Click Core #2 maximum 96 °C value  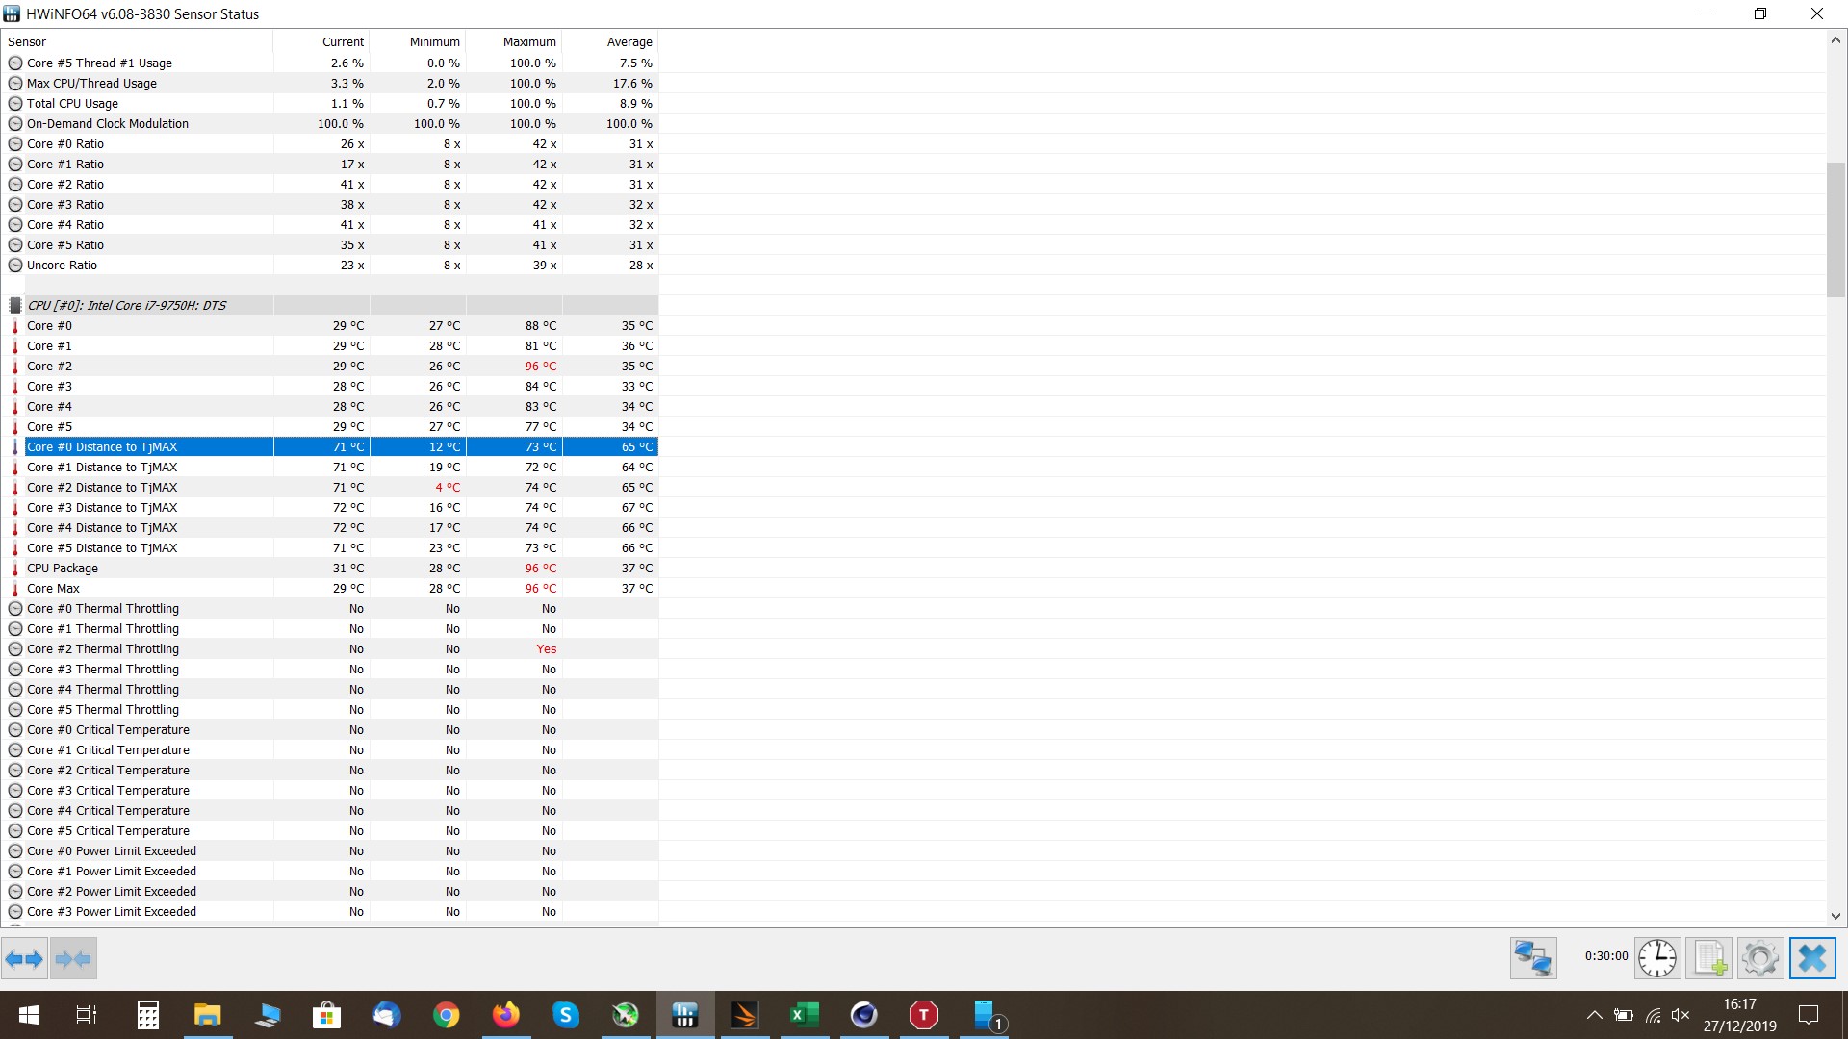(x=540, y=366)
